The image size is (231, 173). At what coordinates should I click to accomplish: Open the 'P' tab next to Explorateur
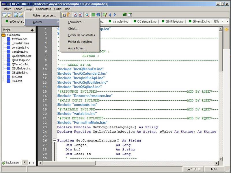[25, 163]
